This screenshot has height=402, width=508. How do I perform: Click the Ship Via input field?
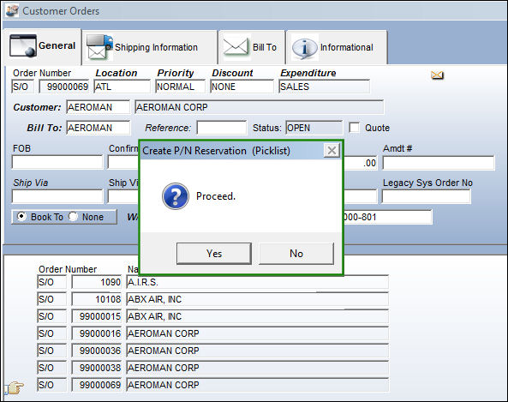tap(57, 196)
